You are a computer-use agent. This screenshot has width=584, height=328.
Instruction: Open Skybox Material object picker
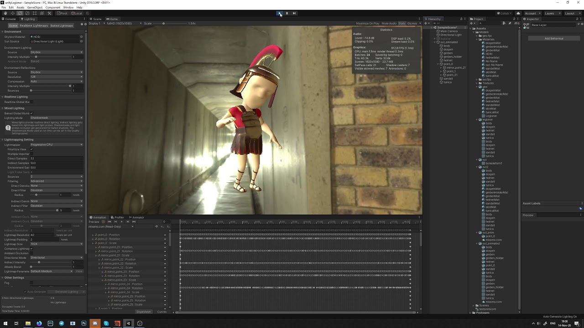click(x=81, y=36)
